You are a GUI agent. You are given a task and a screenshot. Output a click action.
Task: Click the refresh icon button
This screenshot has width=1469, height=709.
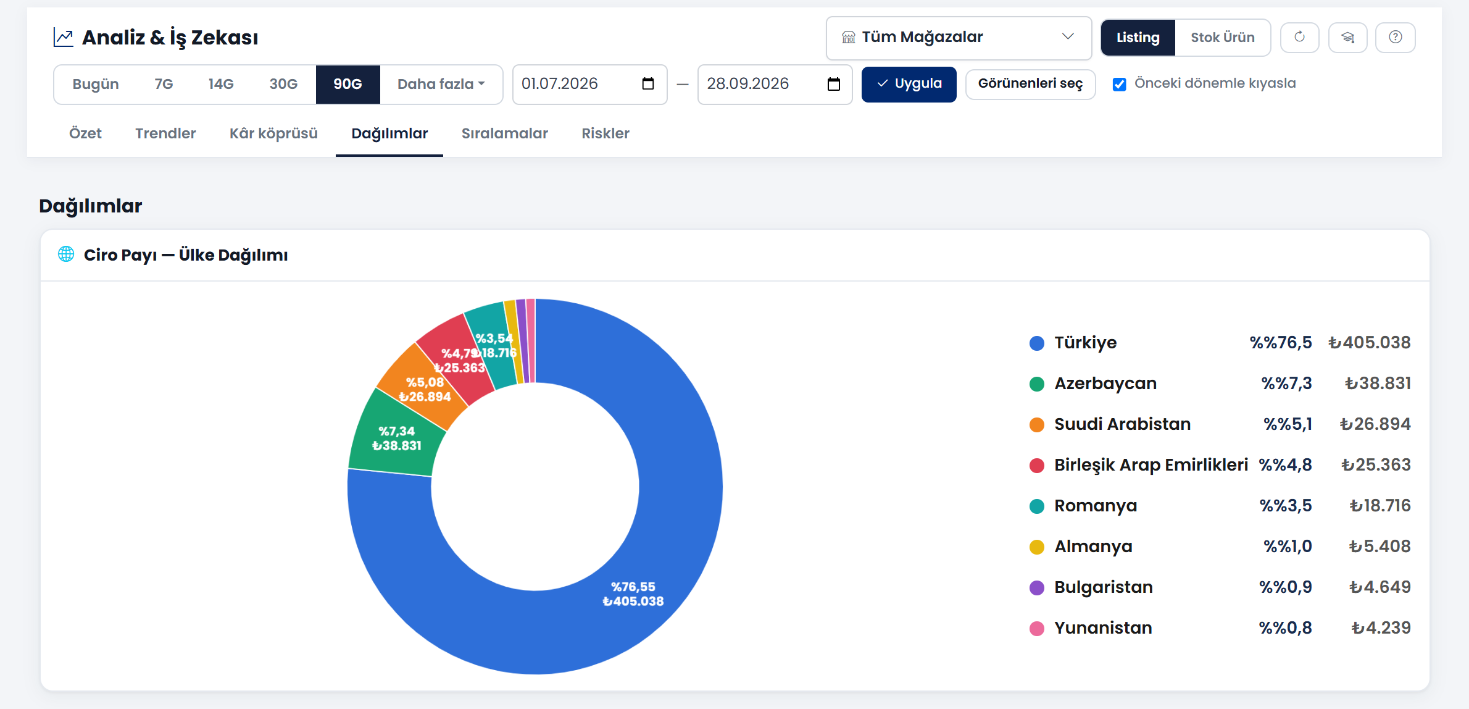(1299, 37)
